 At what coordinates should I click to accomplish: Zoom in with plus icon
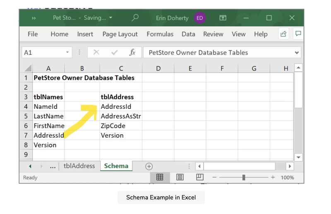pyautogui.click(x=273, y=177)
